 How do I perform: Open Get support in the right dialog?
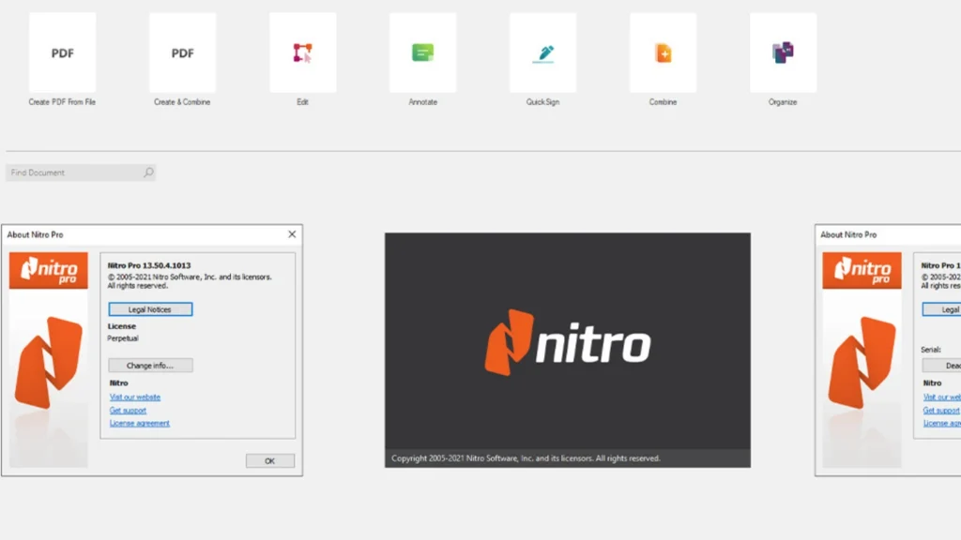click(938, 410)
